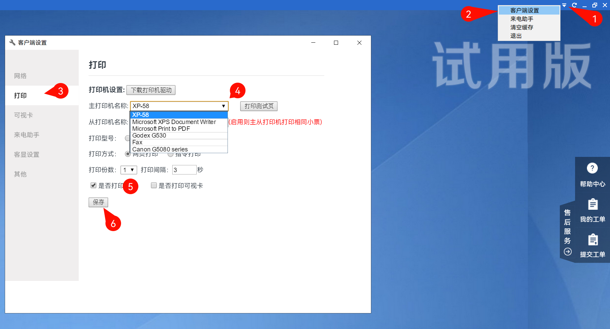The height and width of the screenshot is (329, 610).
Task: Click the 打印间隔: label
Action: point(155,170)
